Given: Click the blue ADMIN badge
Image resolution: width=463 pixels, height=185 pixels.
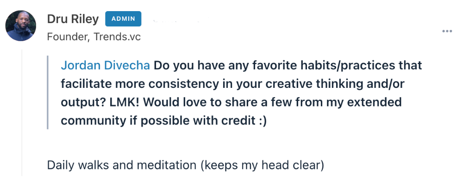Looking at the screenshot, I should [x=123, y=19].
